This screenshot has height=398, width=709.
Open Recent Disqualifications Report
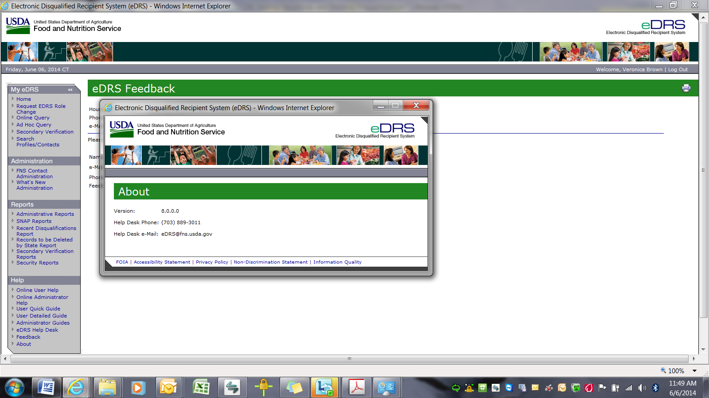46,231
